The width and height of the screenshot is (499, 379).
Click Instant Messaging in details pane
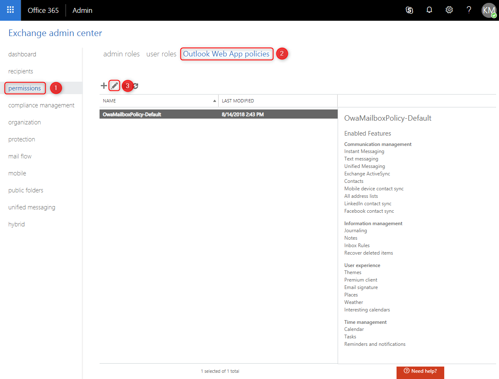[364, 151]
